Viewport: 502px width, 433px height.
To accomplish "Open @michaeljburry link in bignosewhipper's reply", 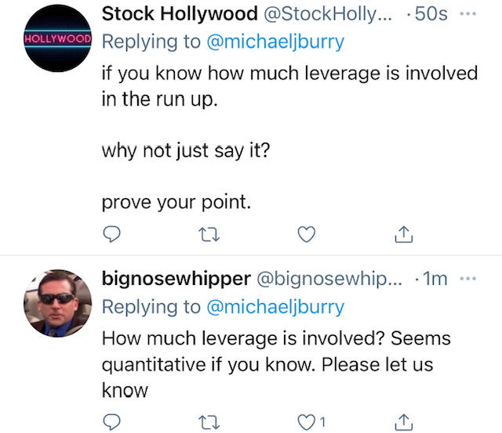I will coord(275,306).
